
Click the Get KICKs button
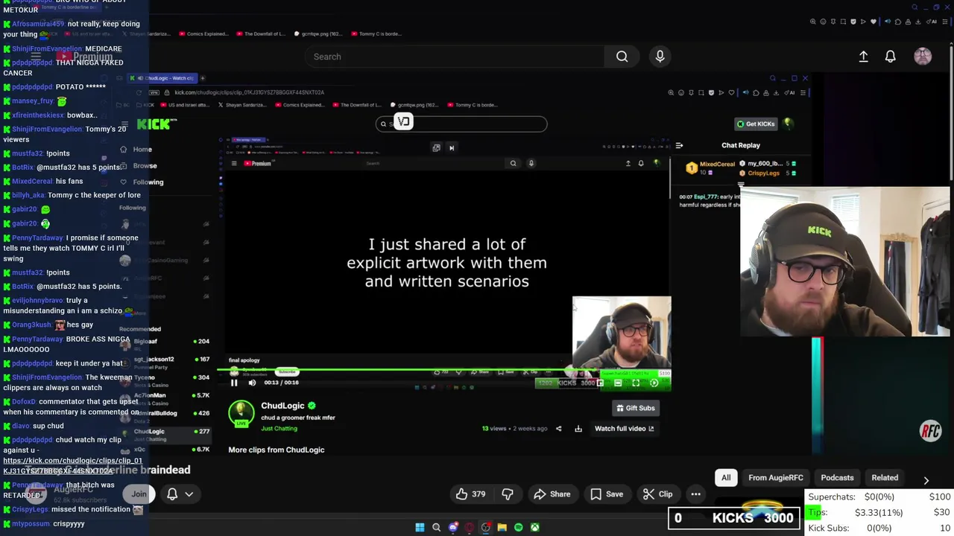pyautogui.click(x=756, y=124)
